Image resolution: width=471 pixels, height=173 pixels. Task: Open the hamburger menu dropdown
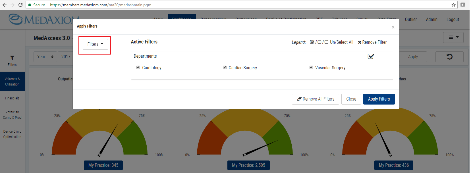(x=453, y=37)
